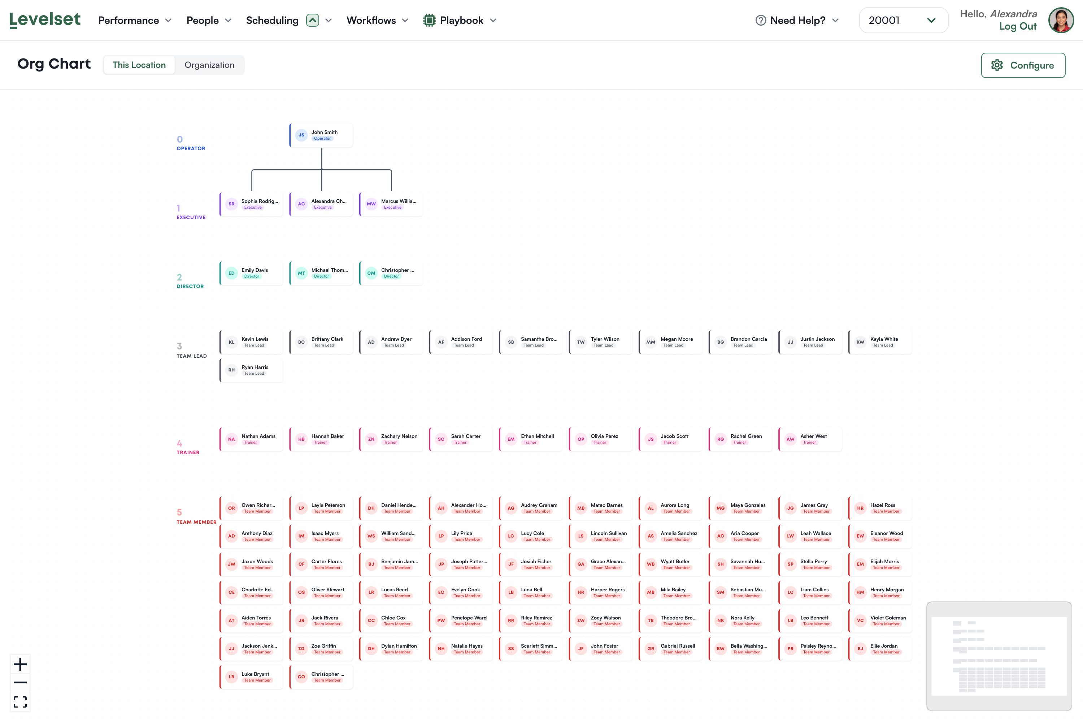Image resolution: width=1083 pixels, height=722 pixels.
Task: Click Violet Coleman's name
Action: point(888,617)
